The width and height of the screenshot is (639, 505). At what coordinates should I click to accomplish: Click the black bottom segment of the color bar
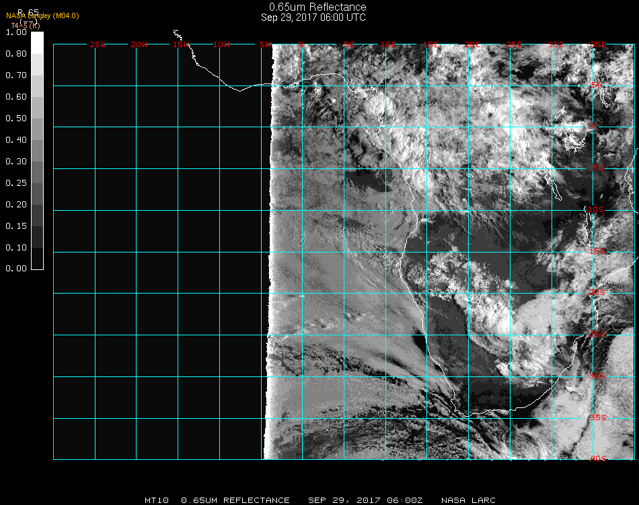pos(37,258)
